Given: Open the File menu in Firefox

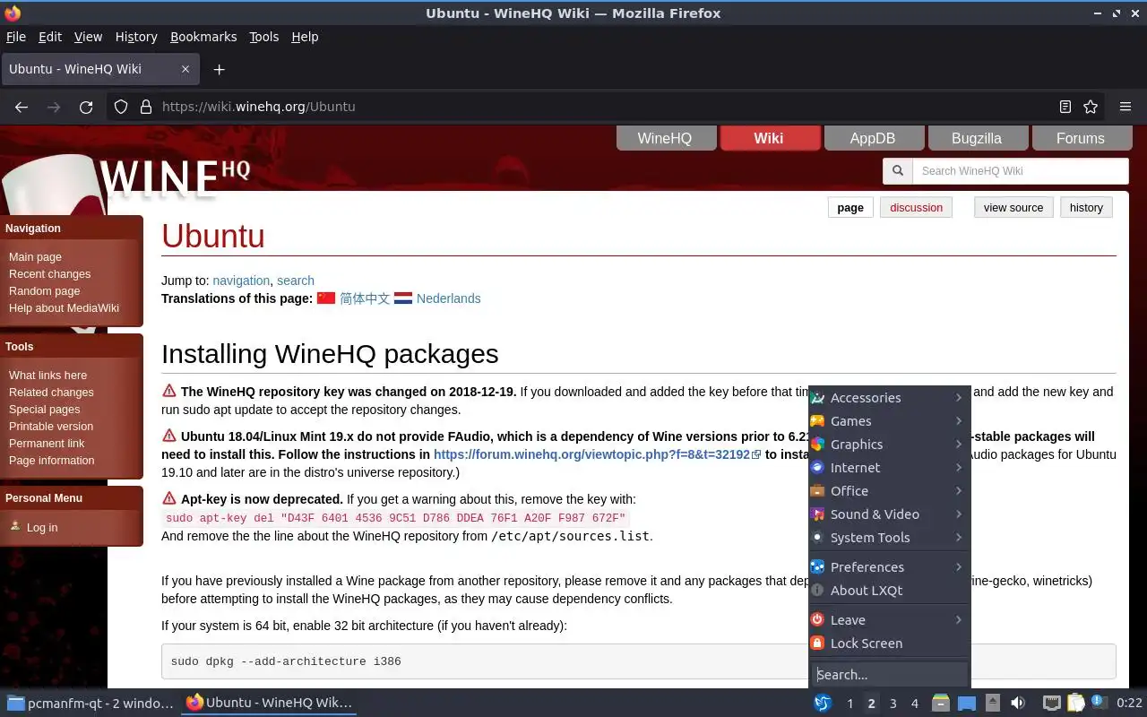Looking at the screenshot, I should point(16,37).
